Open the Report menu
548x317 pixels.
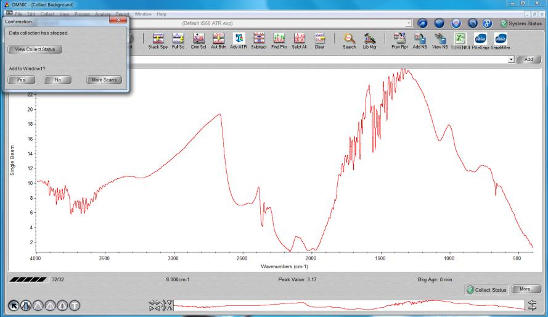tap(123, 14)
